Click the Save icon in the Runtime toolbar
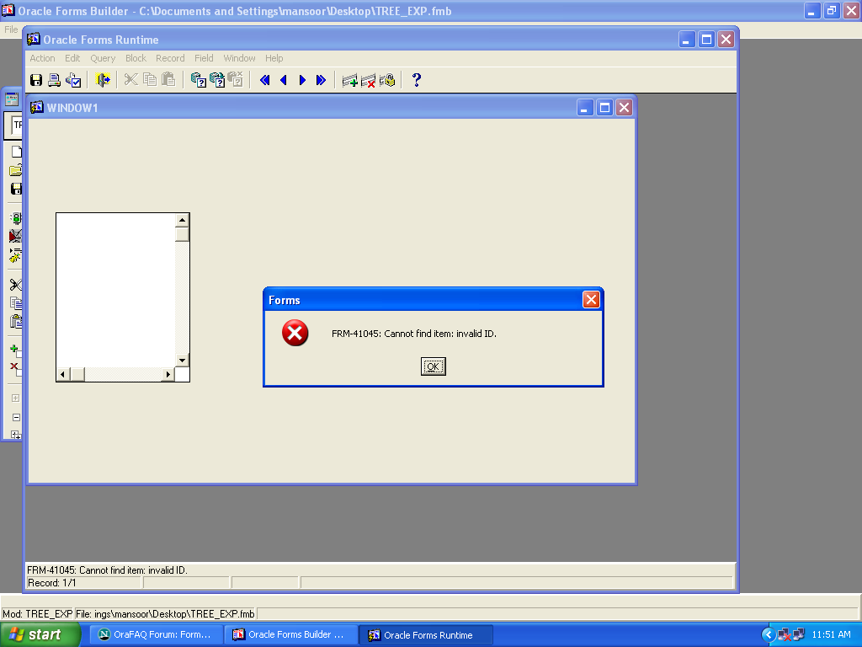The image size is (862, 647). (x=36, y=80)
